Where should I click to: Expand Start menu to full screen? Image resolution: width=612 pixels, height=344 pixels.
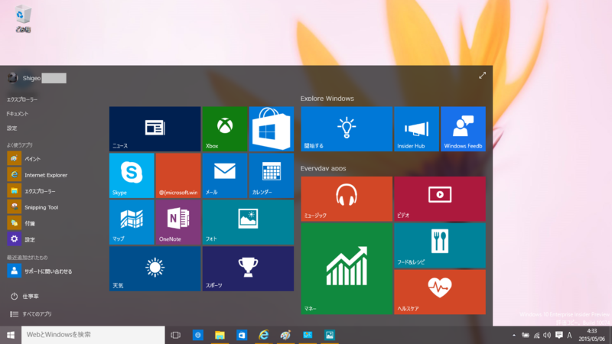pyautogui.click(x=482, y=75)
